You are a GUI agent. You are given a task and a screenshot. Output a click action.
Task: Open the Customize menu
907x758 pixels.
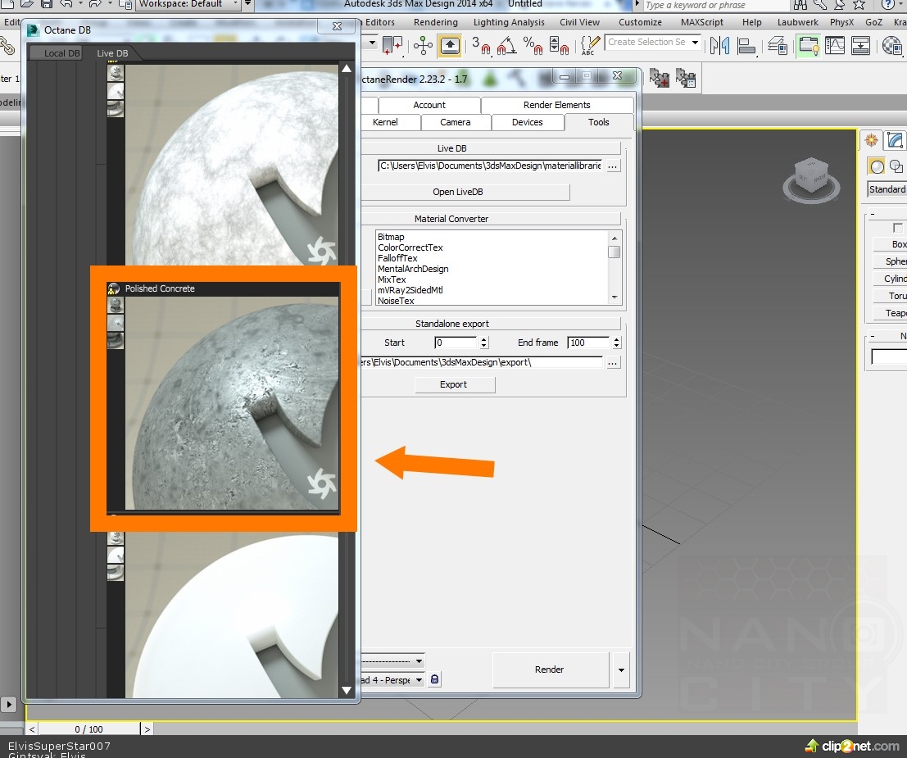tap(640, 22)
